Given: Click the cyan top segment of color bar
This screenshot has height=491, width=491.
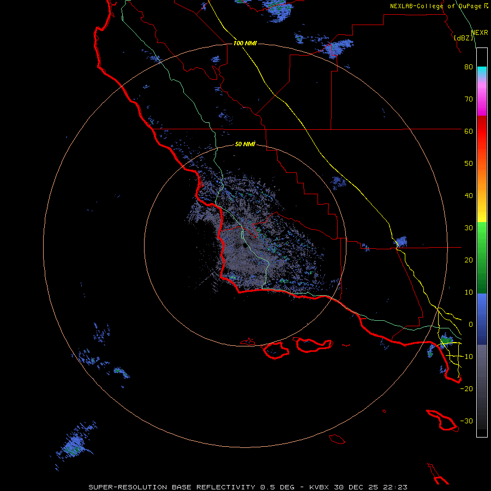Looking at the screenshot, I should pos(482,72).
